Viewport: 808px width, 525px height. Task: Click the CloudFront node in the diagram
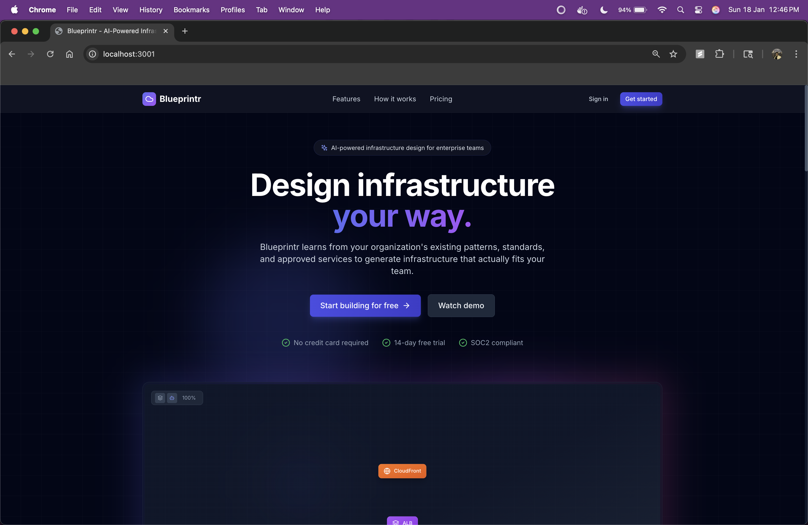(402, 471)
